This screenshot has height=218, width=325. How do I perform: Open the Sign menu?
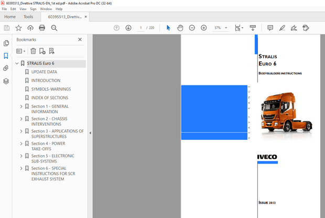33,9
